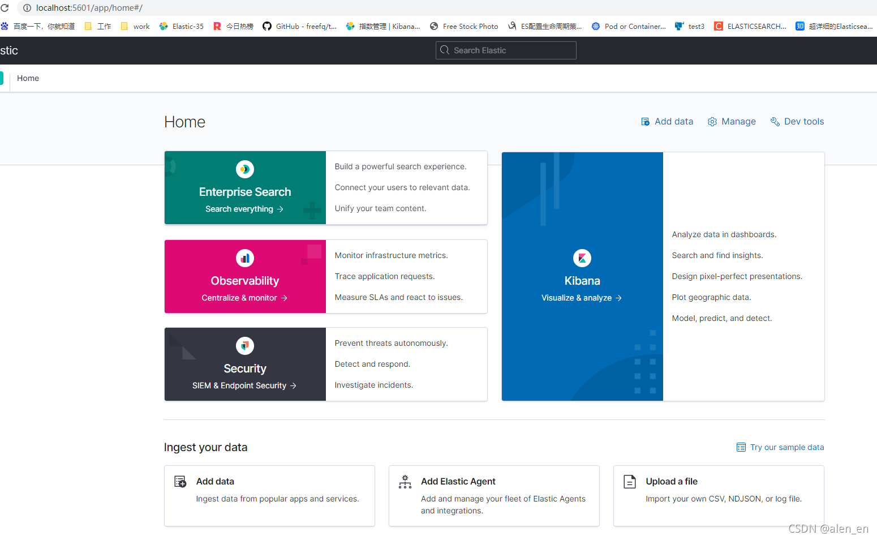877x540 pixels.
Task: Click 'Ingest your data' section heading
Action: (x=206, y=447)
